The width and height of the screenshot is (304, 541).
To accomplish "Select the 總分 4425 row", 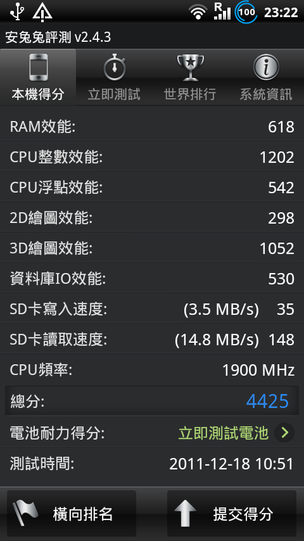I will pos(152,401).
